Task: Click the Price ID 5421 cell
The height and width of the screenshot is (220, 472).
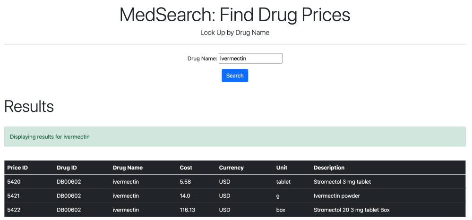Action: click(x=14, y=196)
